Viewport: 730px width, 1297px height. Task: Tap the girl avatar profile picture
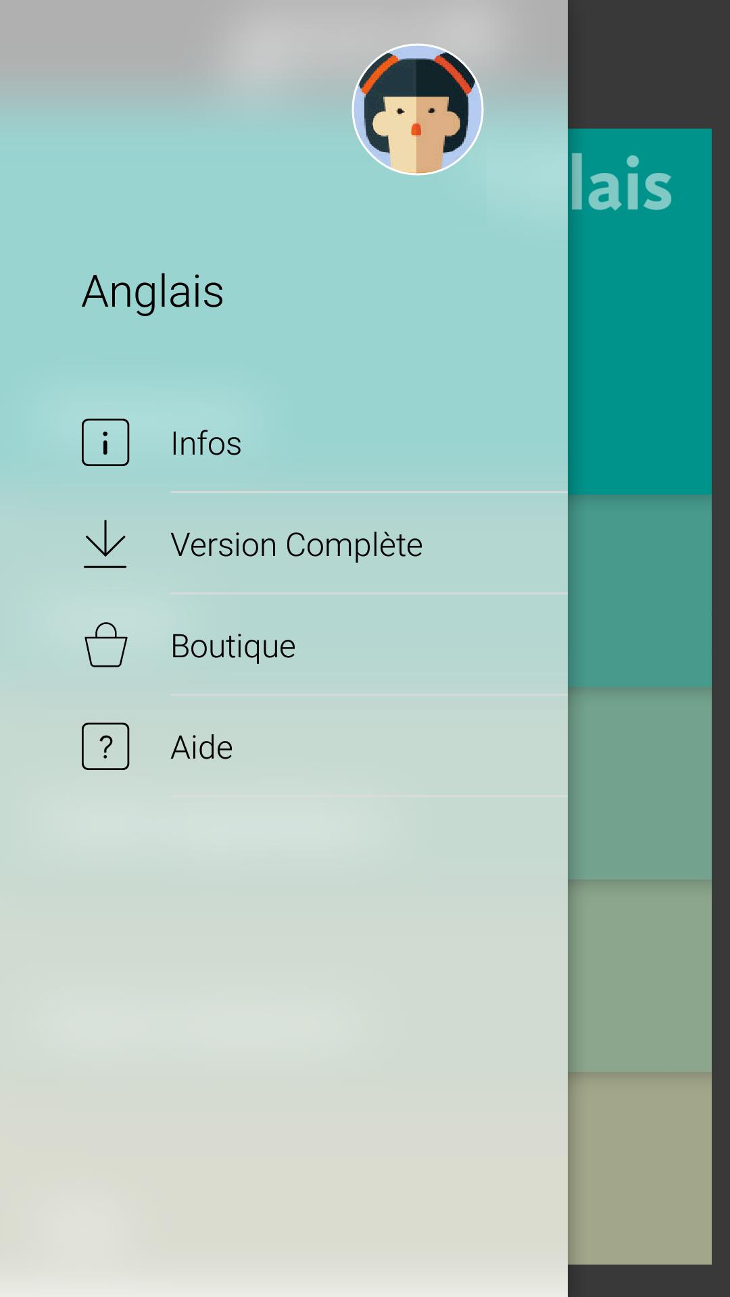tap(418, 109)
